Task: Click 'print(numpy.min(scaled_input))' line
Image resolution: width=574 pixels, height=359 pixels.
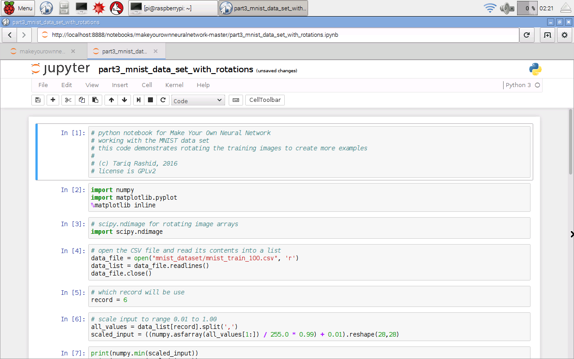Action: (x=144, y=353)
